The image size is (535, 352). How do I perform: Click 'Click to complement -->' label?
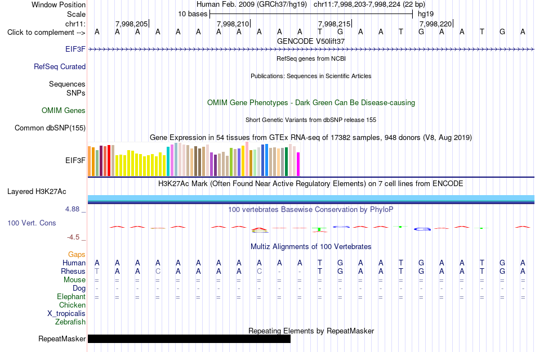click(46, 33)
